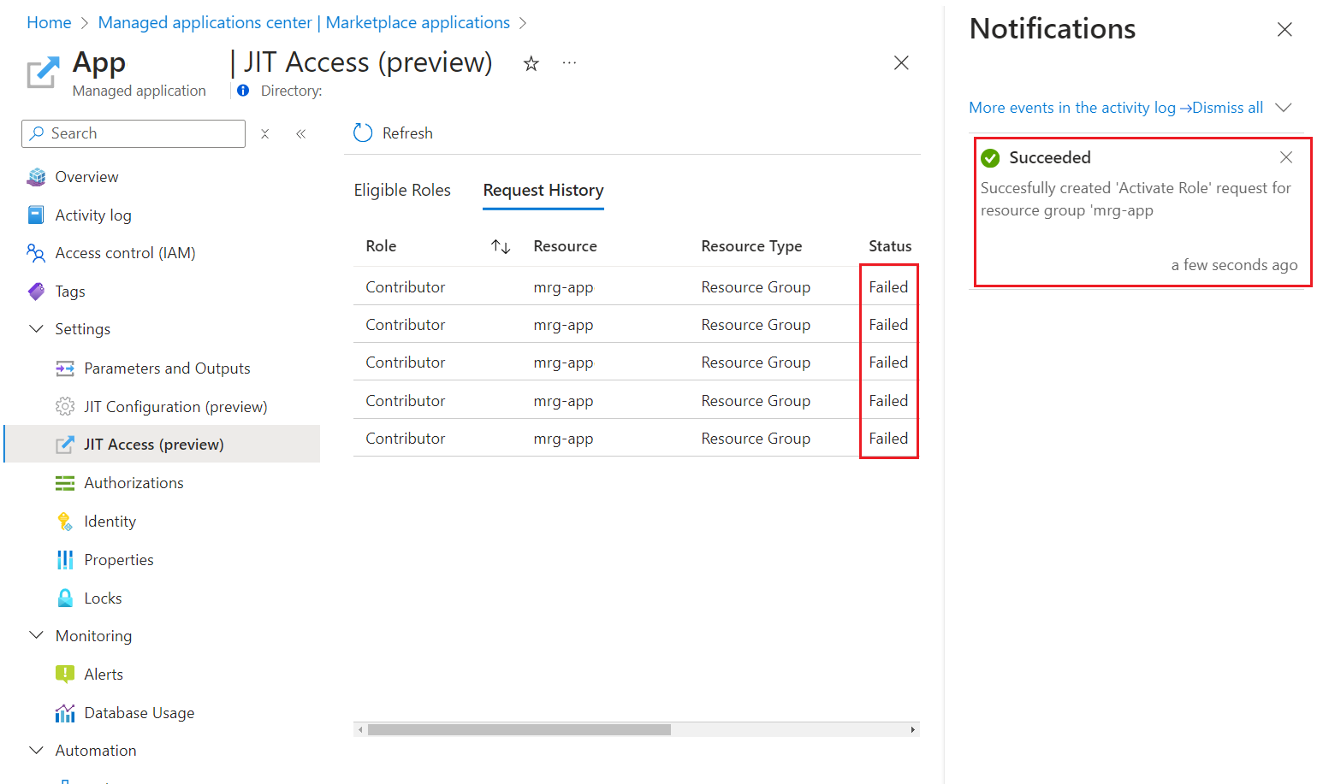
Task: Open More events in the activity log
Action: click(1080, 108)
